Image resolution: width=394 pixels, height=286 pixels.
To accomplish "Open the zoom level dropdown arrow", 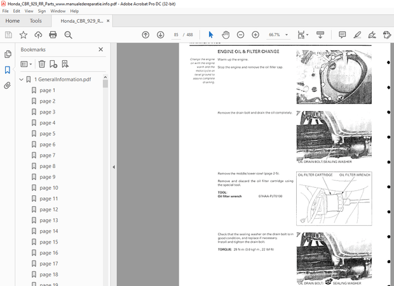I will (287, 35).
